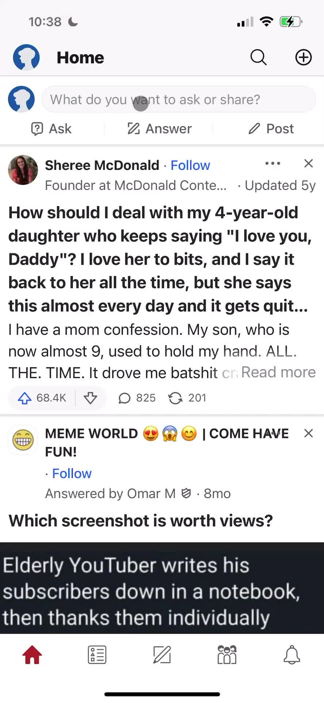Open the three-dot menu on Sheree's post
324x703 pixels.
click(x=272, y=164)
